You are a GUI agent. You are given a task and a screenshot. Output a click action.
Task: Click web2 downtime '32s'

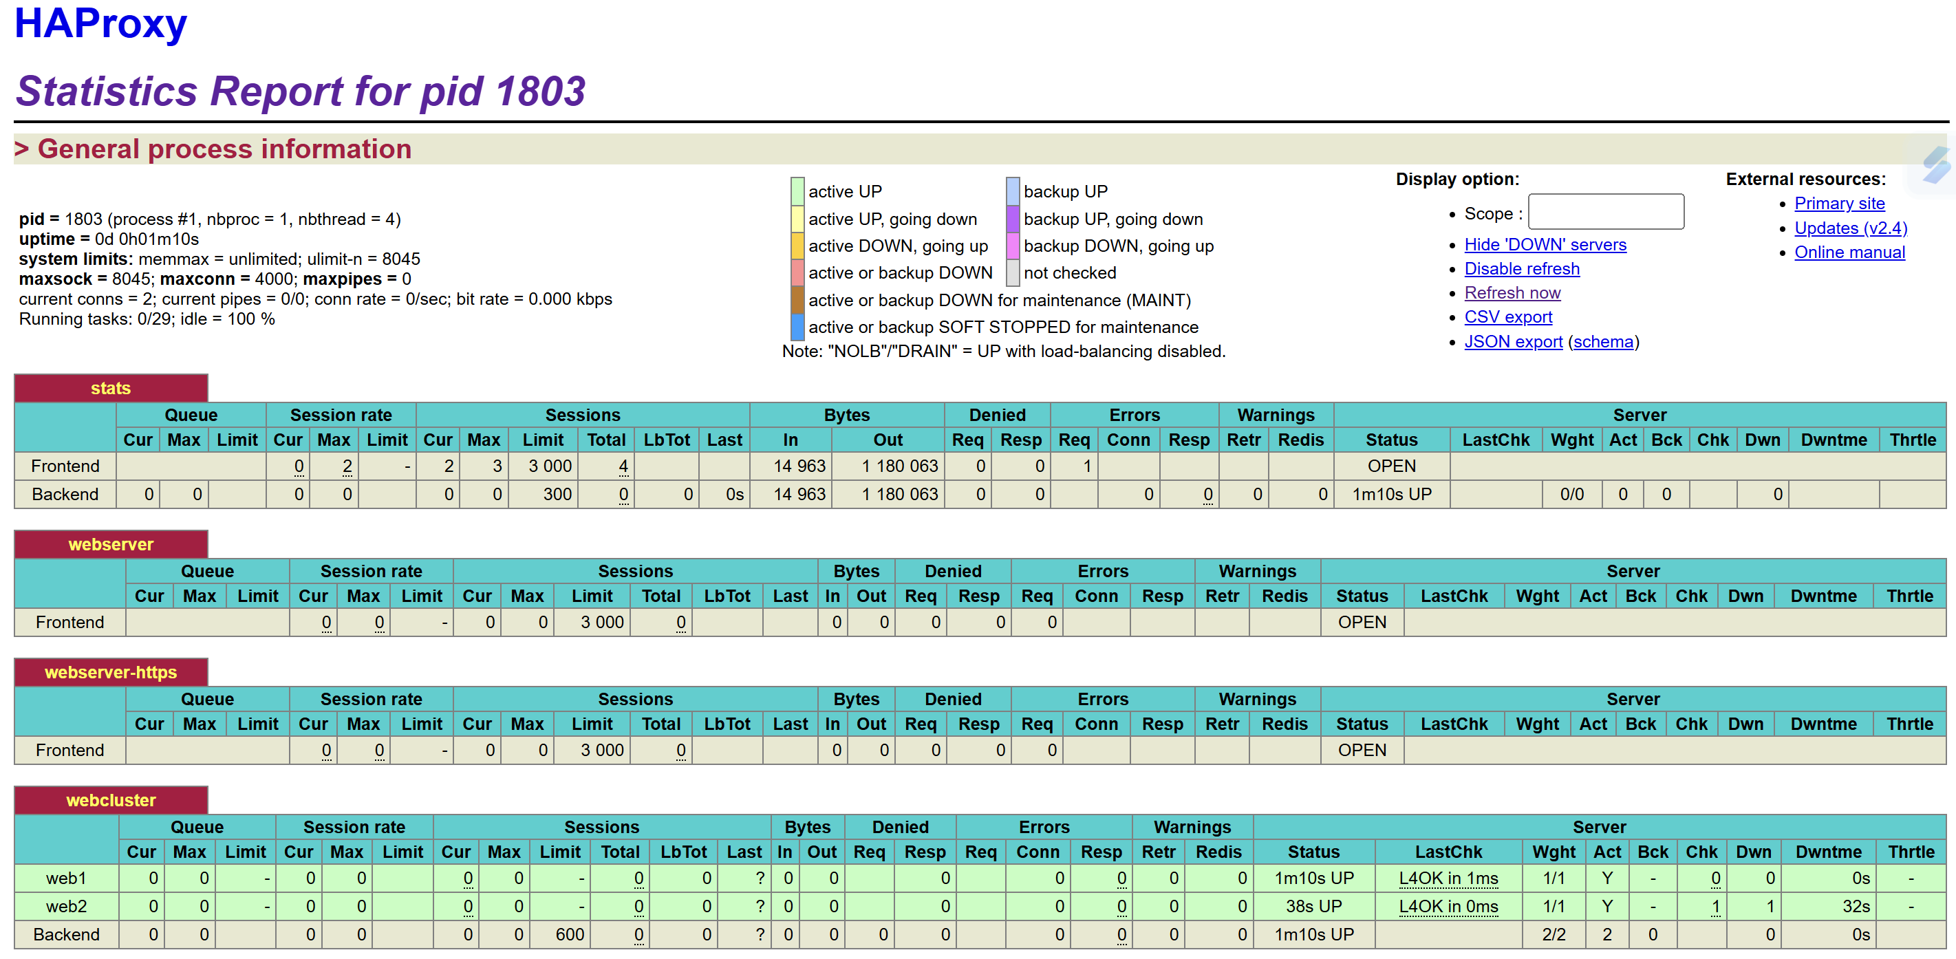(x=1855, y=907)
